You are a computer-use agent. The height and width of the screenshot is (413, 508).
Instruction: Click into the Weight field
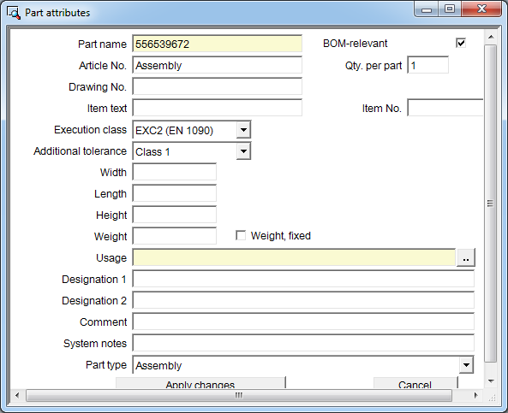(x=174, y=236)
